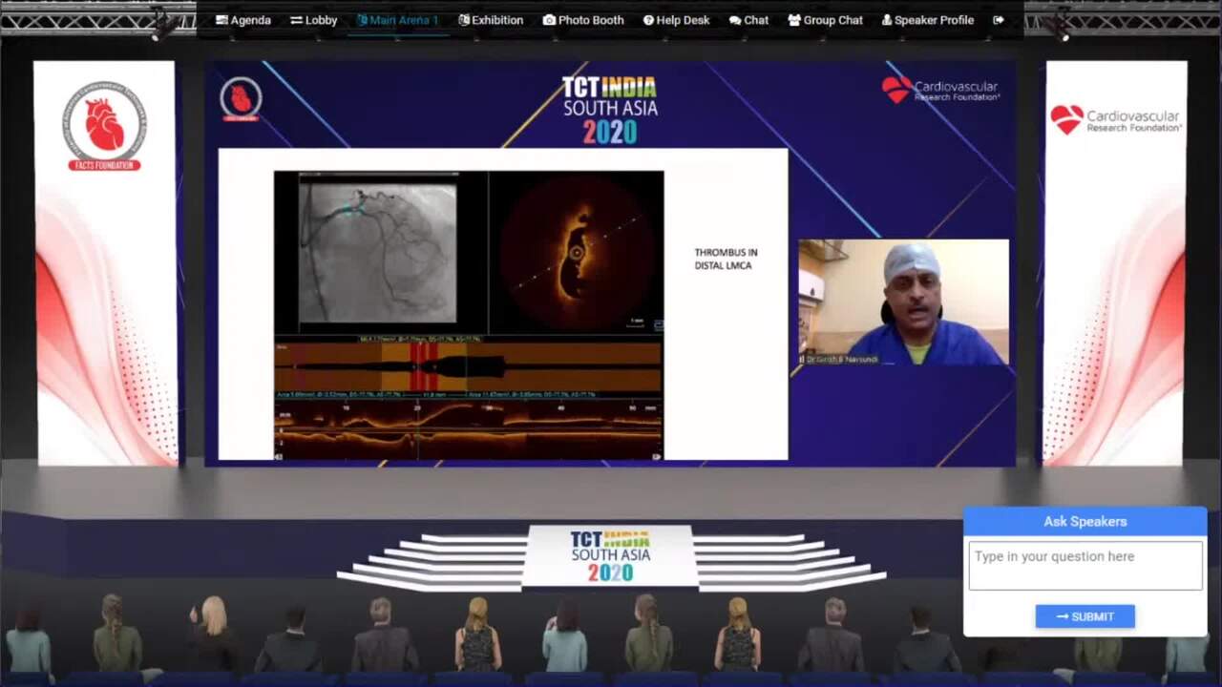Open the Agenda menu item

[243, 20]
